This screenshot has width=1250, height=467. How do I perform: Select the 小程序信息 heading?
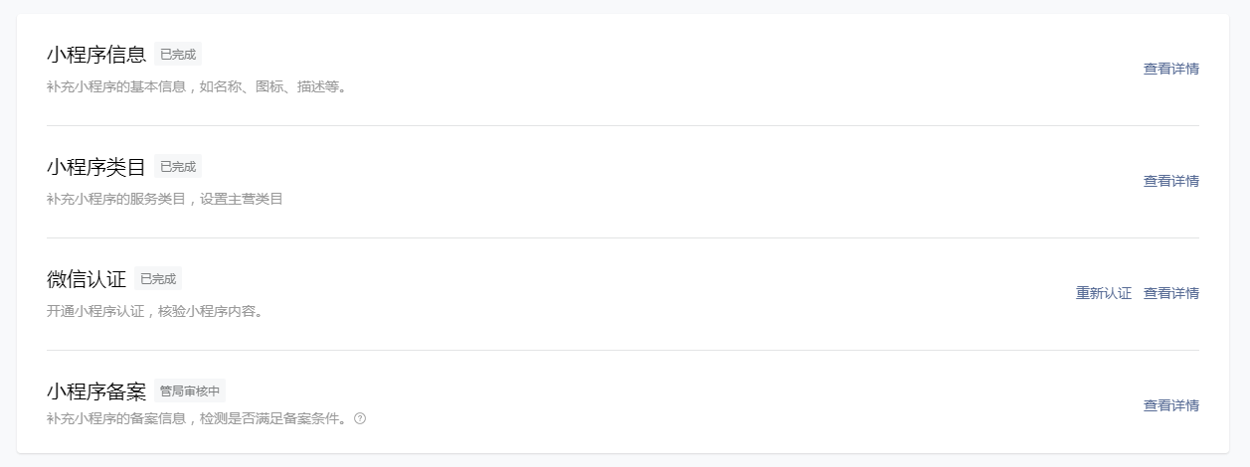click(x=96, y=55)
